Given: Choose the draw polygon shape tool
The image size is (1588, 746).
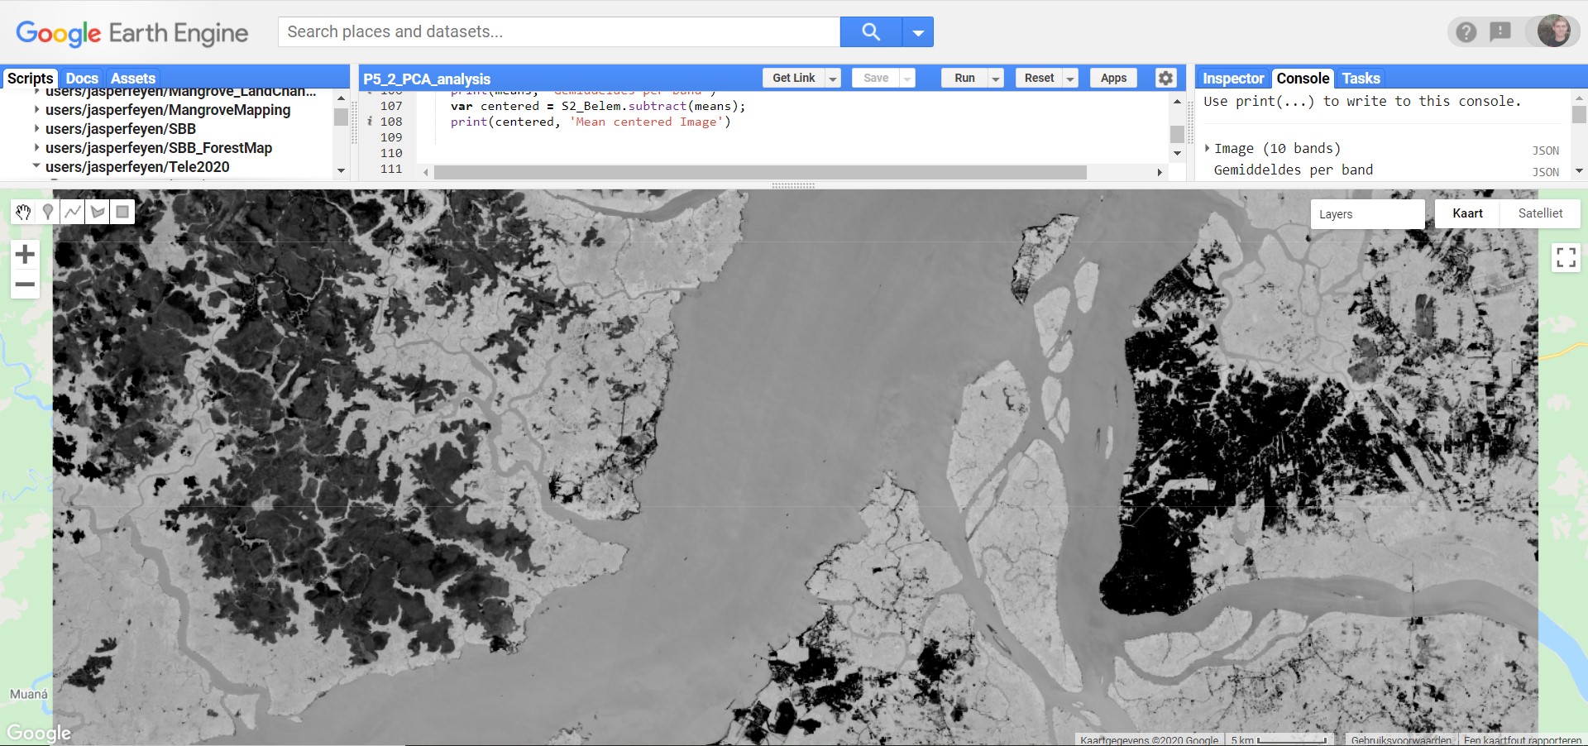Looking at the screenshot, I should pos(98,213).
